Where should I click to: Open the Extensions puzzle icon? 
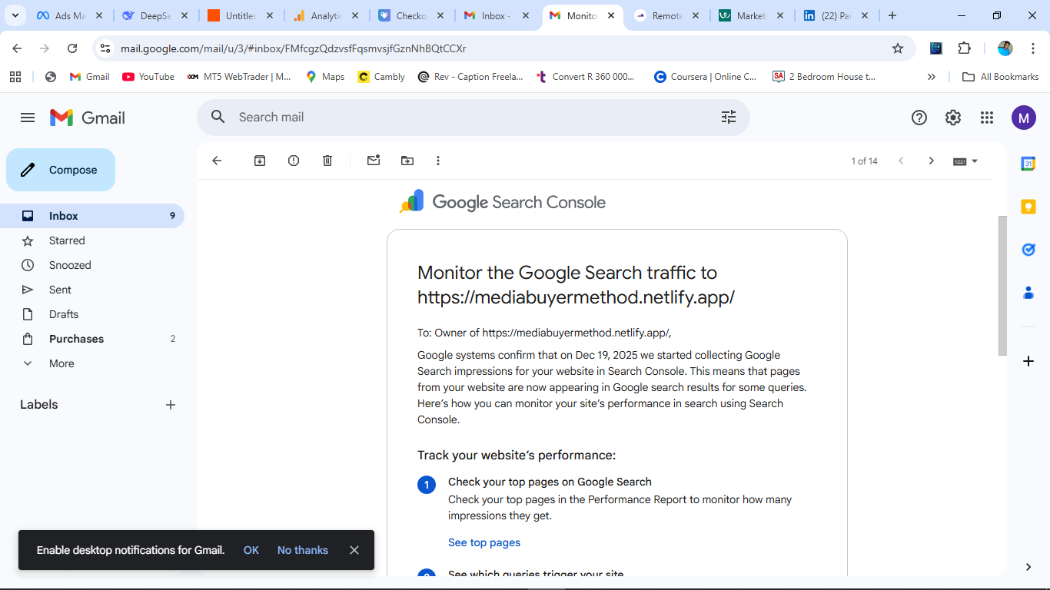(x=964, y=48)
